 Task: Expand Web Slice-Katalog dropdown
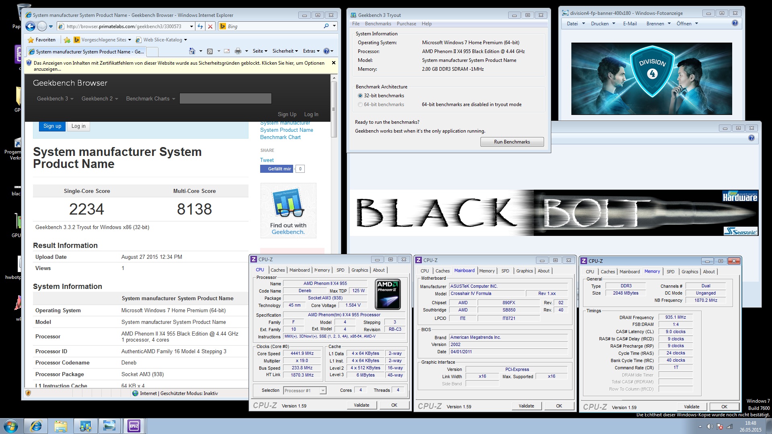[x=185, y=40]
